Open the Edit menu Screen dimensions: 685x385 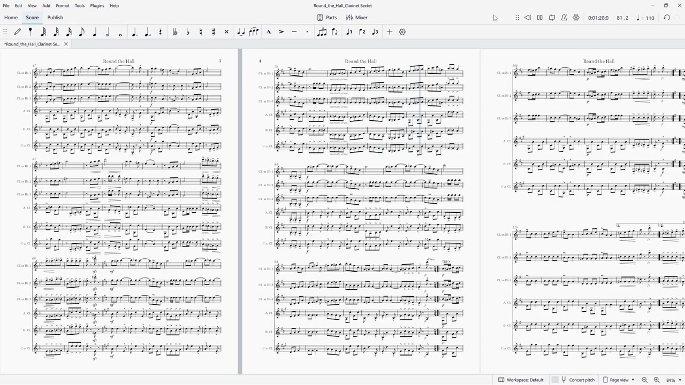click(18, 5)
